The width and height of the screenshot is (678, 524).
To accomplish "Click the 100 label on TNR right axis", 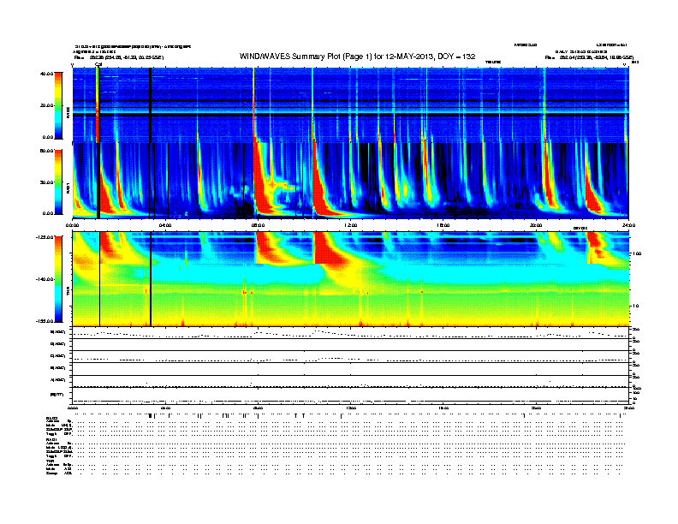I will [636, 253].
